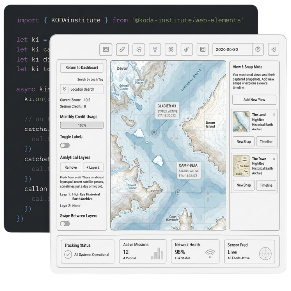The height and width of the screenshot is (291, 291).
Task: Click 'Analytical Layers' heading
Action: (x=75, y=157)
